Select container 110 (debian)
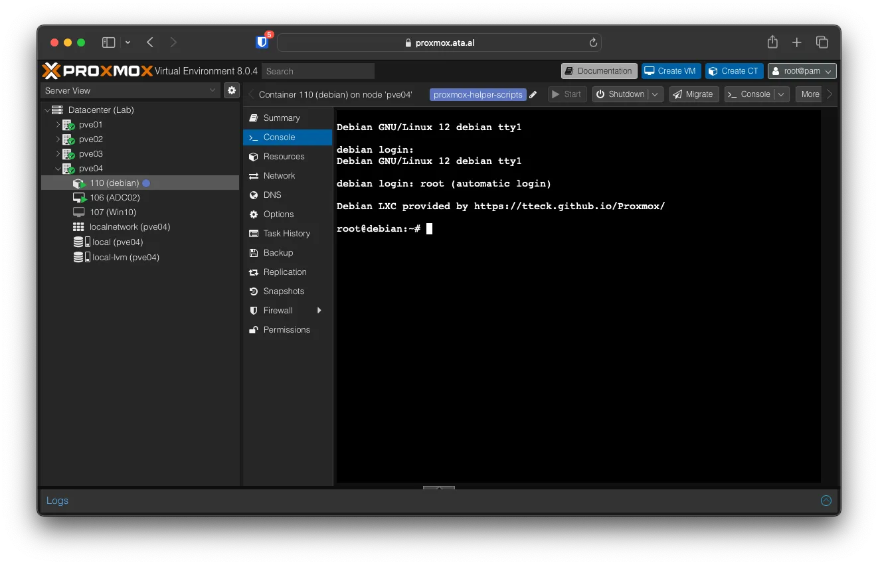 pos(140,183)
